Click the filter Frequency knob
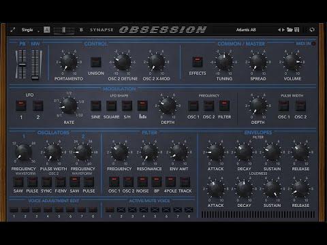Viewport: 327px width, 245px height. (x=119, y=152)
